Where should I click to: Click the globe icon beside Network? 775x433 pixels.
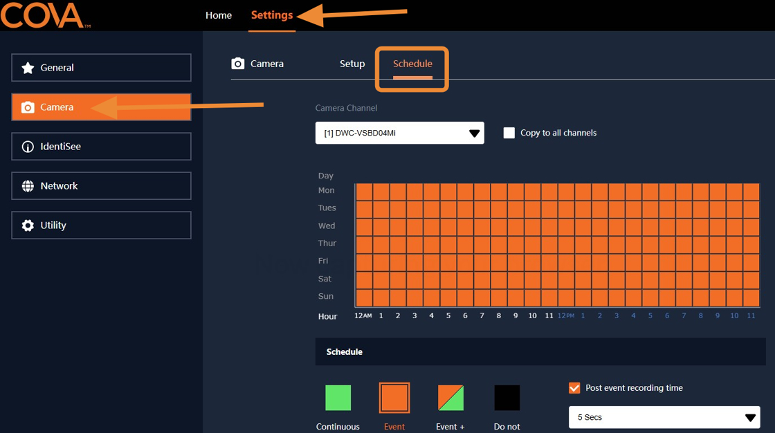click(28, 186)
